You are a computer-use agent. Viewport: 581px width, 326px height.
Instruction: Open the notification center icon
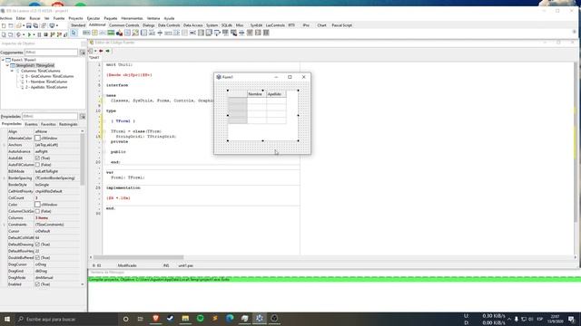(x=571, y=319)
